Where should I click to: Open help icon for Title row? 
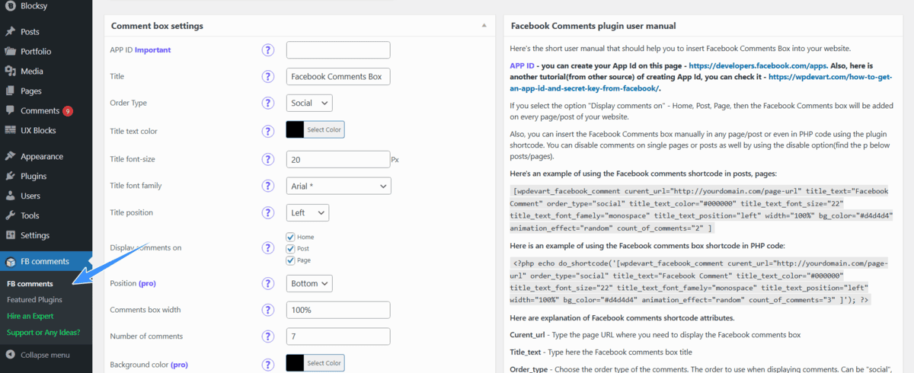(268, 77)
